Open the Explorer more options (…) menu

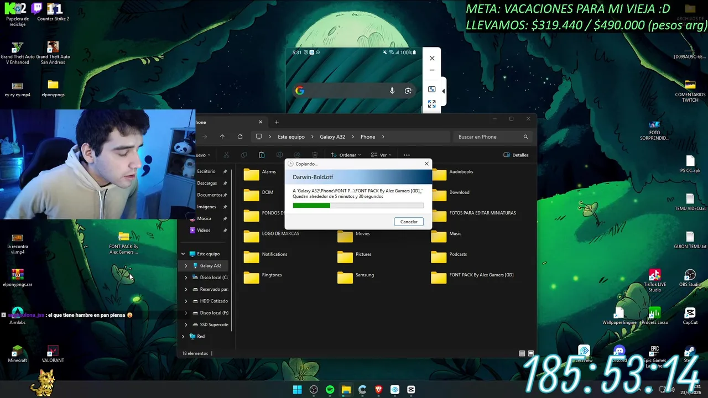407,155
